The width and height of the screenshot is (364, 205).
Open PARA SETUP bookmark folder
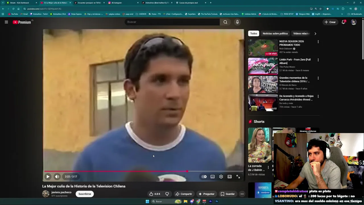[x=287, y=14]
